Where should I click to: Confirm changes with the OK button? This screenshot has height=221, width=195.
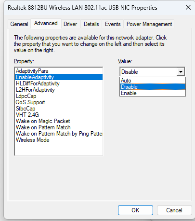pyautogui.click(x=135, y=210)
